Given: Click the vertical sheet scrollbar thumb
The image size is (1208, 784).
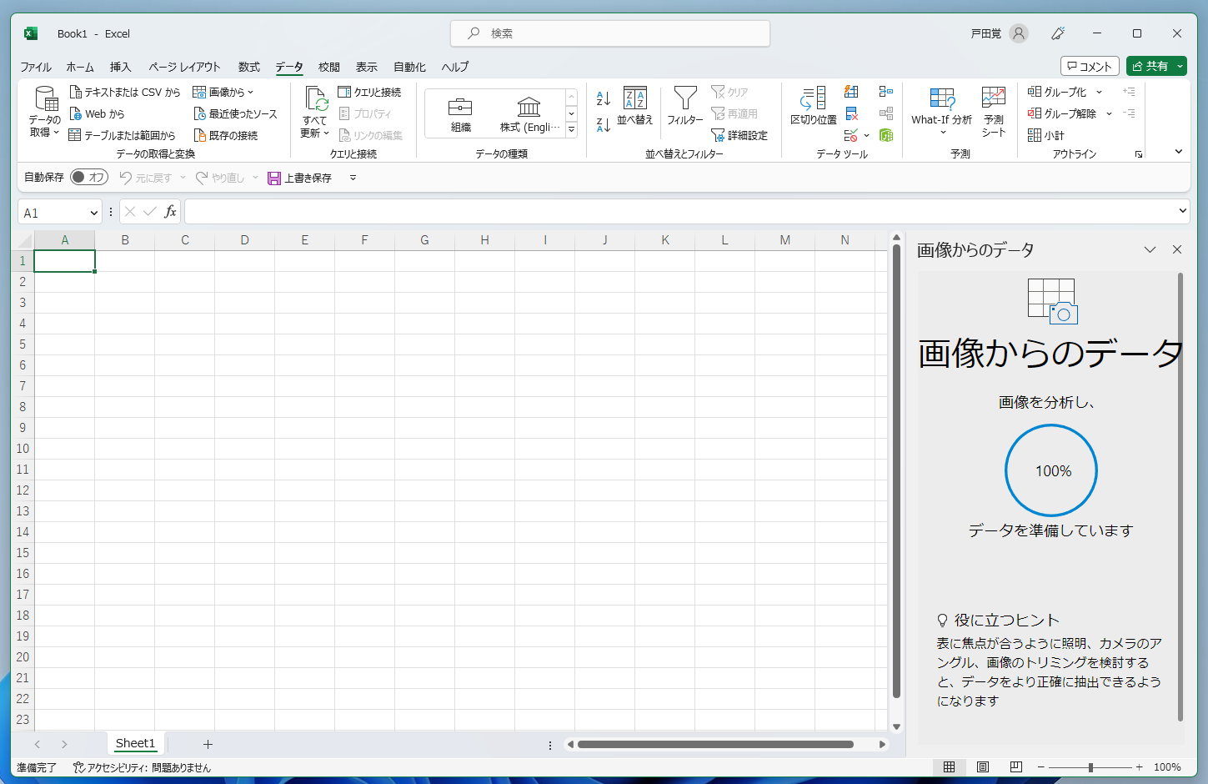Looking at the screenshot, I should click(x=896, y=471).
